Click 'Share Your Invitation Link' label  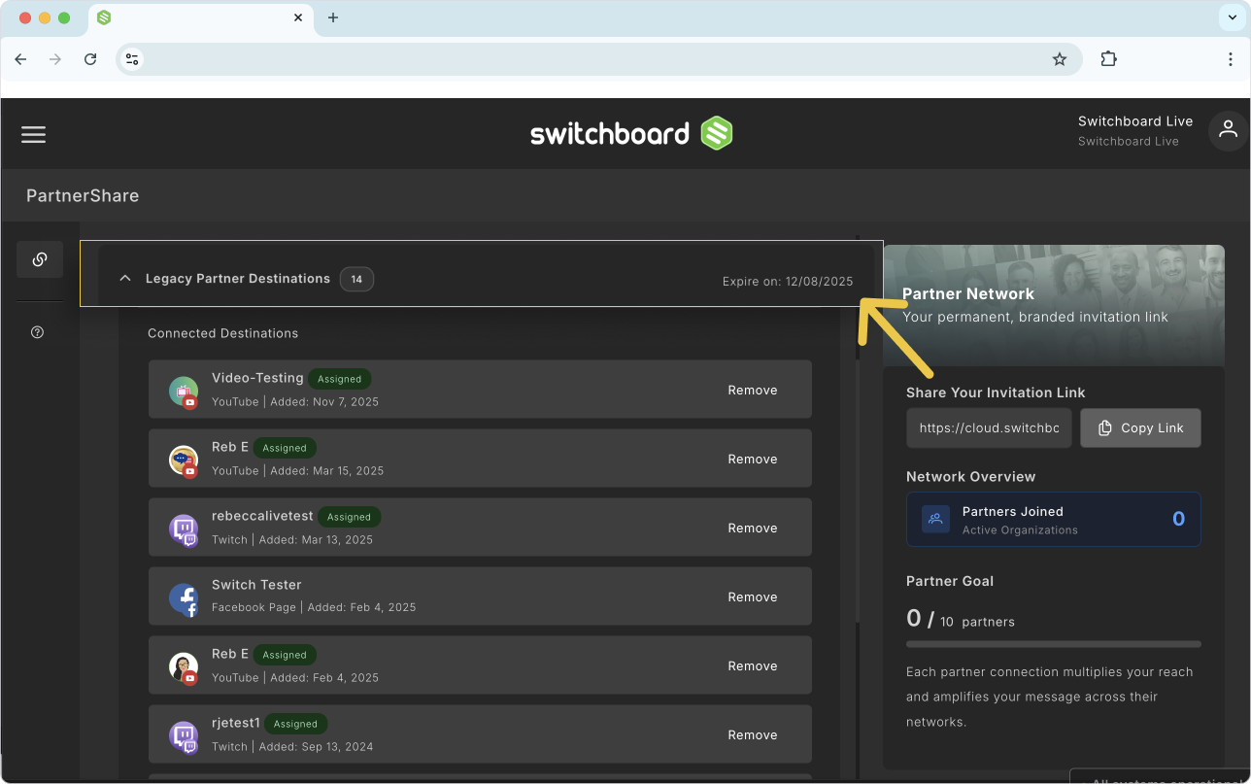click(x=996, y=392)
